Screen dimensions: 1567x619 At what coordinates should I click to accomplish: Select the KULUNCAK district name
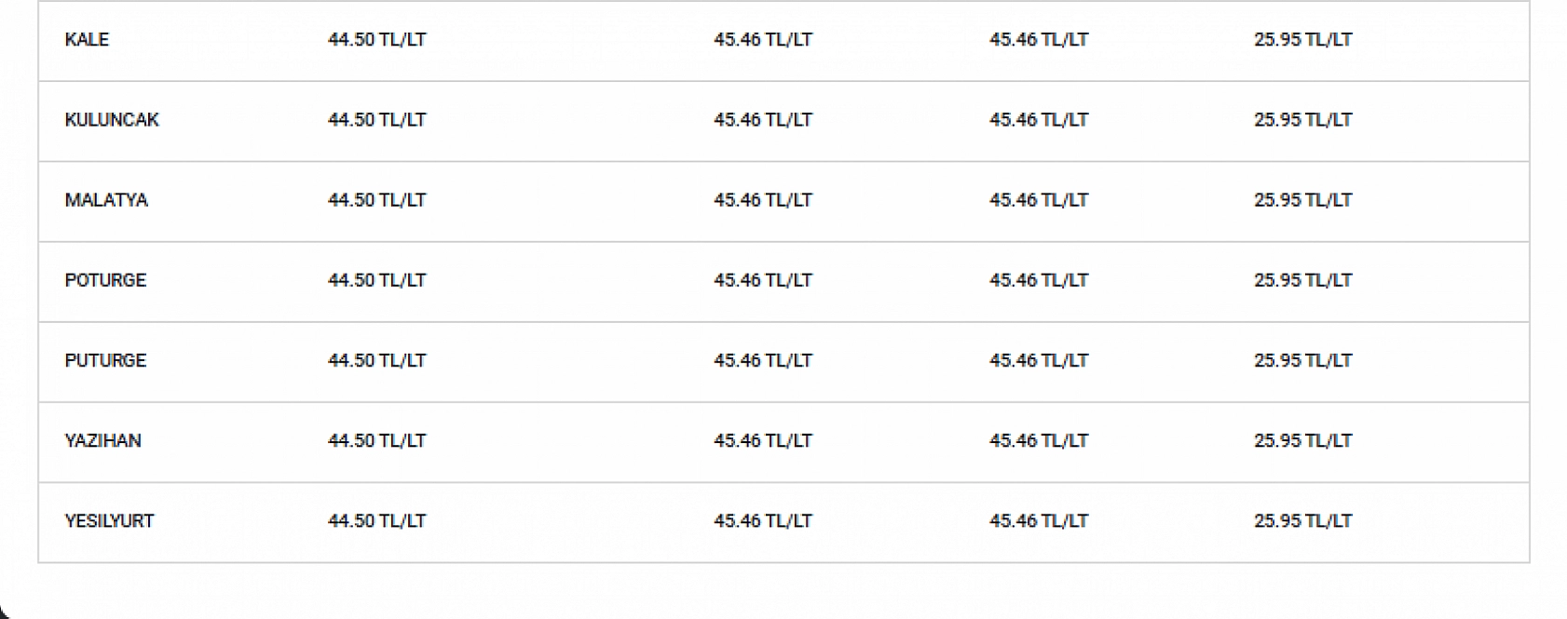point(112,120)
